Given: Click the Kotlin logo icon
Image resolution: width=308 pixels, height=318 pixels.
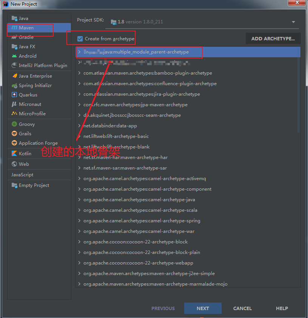Looking at the screenshot, I should [x=14, y=153].
